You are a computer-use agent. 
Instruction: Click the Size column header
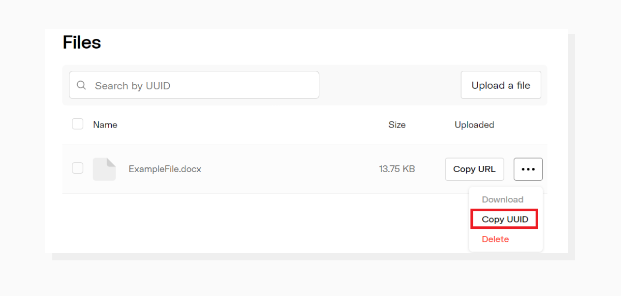pos(397,124)
